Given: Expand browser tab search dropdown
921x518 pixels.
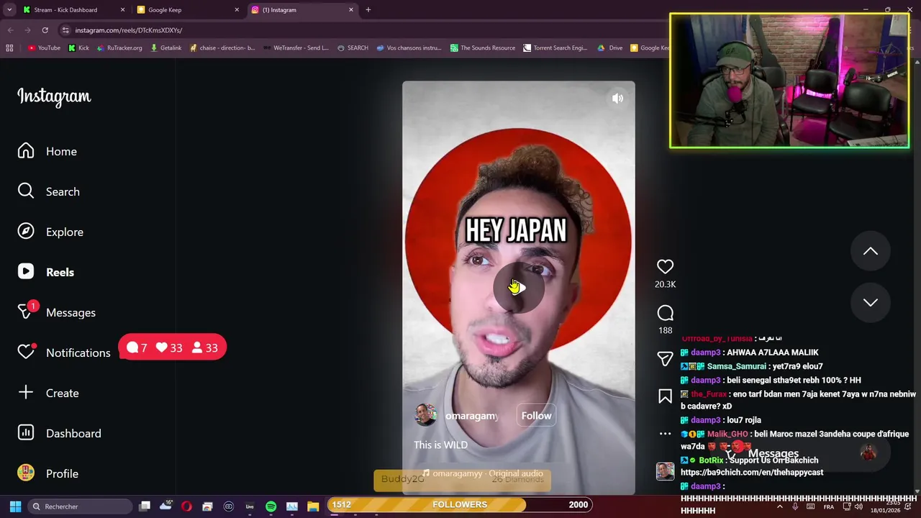Looking at the screenshot, I should coord(9,10).
